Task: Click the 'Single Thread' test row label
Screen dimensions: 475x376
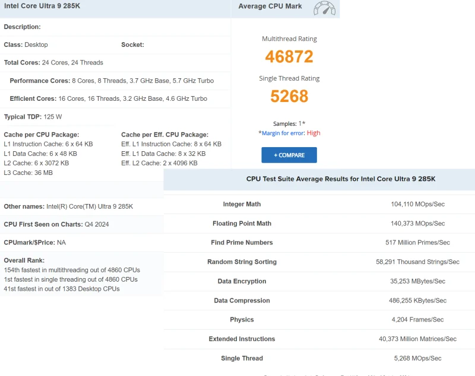Action: click(242, 358)
